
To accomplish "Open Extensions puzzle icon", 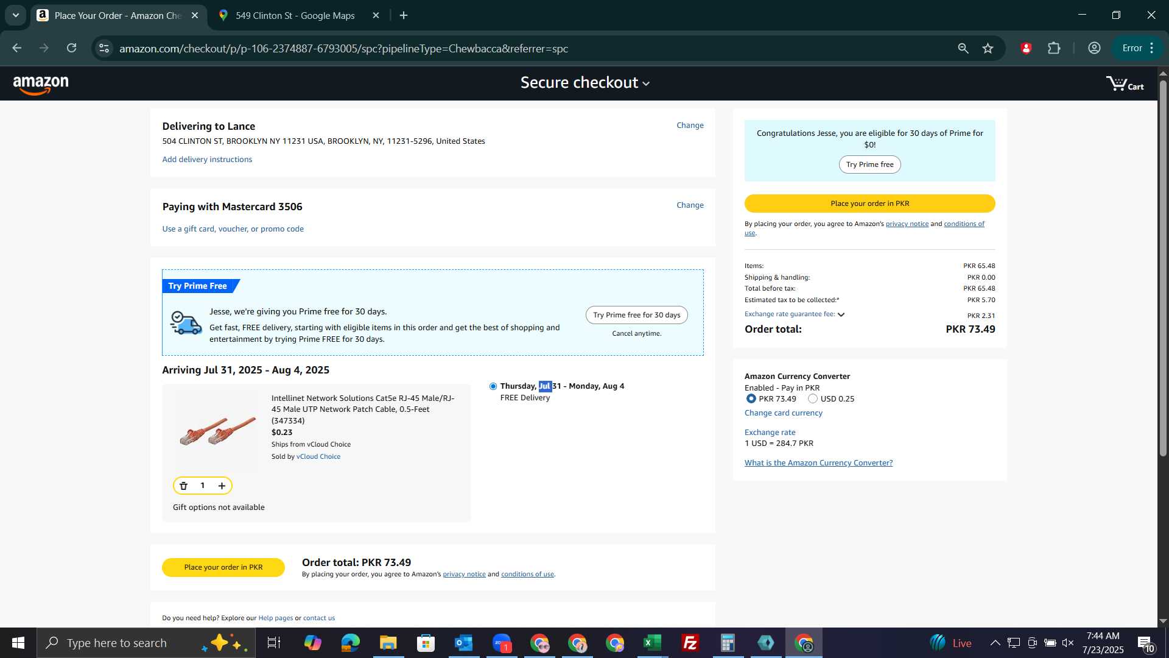I will (1054, 48).
